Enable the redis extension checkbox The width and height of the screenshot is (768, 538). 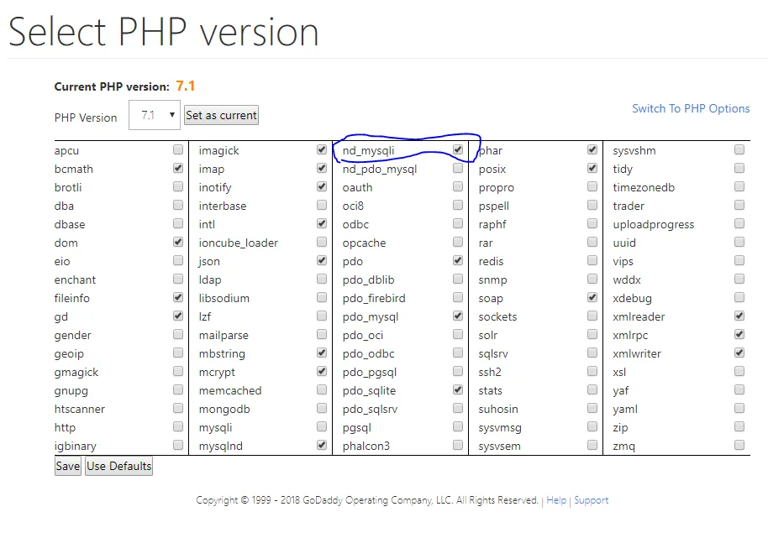coord(592,261)
